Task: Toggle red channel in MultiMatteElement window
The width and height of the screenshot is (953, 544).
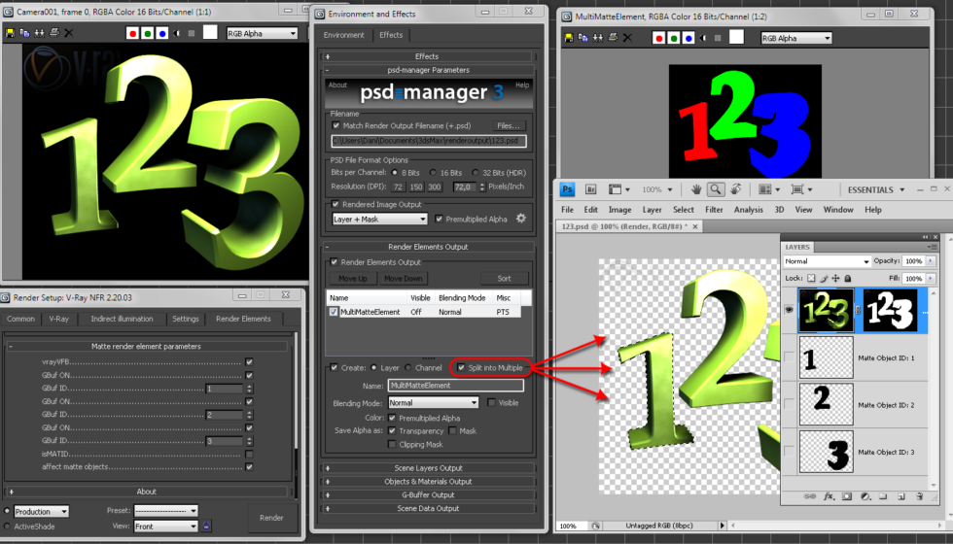Action: pyautogui.click(x=659, y=38)
